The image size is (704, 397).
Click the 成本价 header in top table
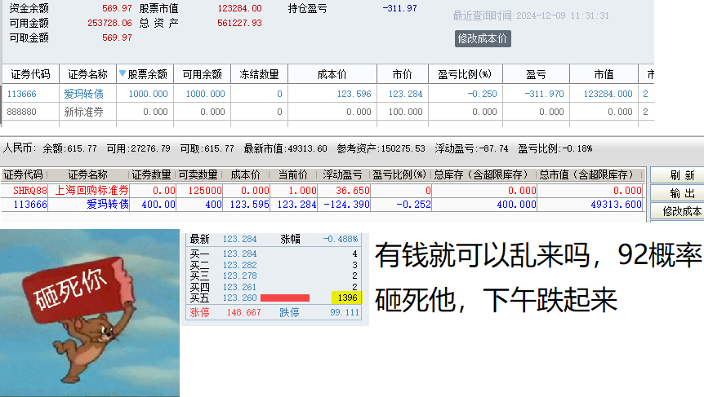click(332, 74)
